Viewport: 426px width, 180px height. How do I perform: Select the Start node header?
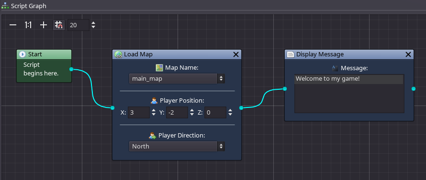coord(45,54)
